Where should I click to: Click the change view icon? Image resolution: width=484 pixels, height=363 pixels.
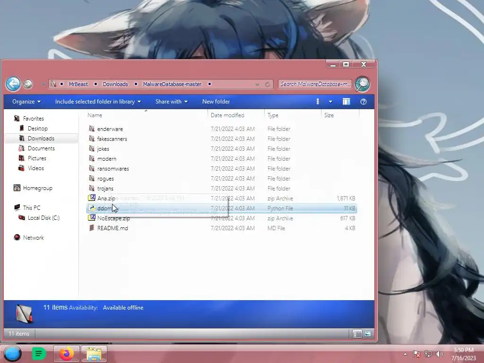(318, 102)
